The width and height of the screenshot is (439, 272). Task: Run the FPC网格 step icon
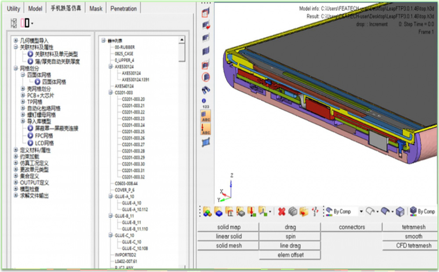[x=30, y=136]
